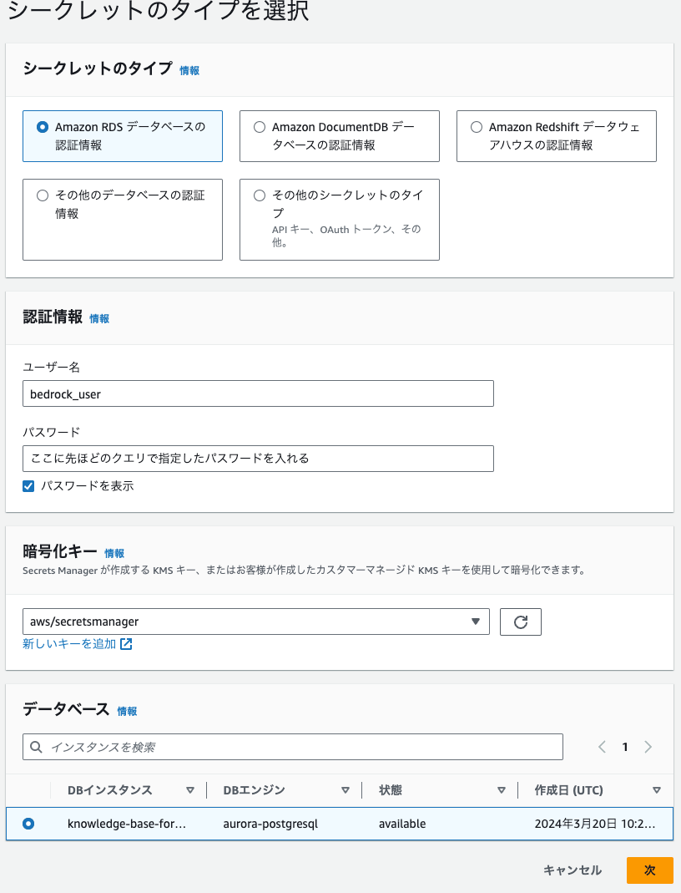Select Amazon Redshift データウェアハウス radio option
Screen dimensions: 681x893
tap(477, 127)
